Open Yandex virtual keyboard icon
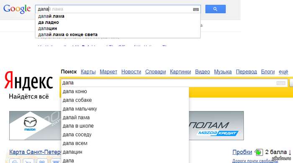 [281, 83]
